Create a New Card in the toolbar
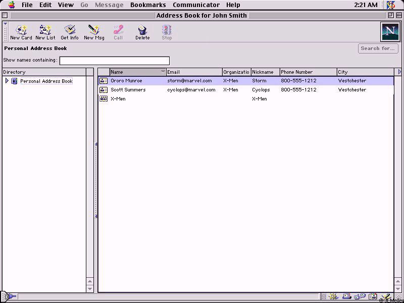 (21, 32)
